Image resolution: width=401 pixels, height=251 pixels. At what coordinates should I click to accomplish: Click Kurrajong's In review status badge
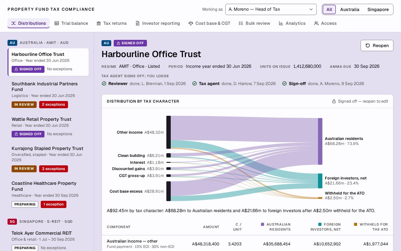(24, 169)
